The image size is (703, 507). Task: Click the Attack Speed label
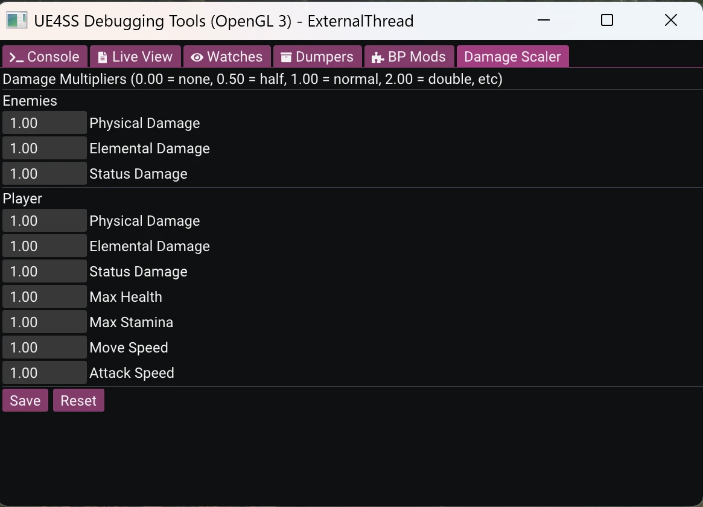(x=132, y=372)
